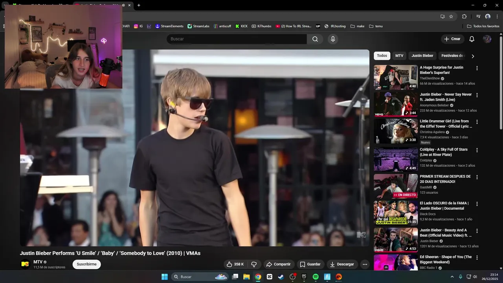This screenshot has height=283, width=503.
Task: Open EA app from taskbar
Action: click(x=339, y=277)
